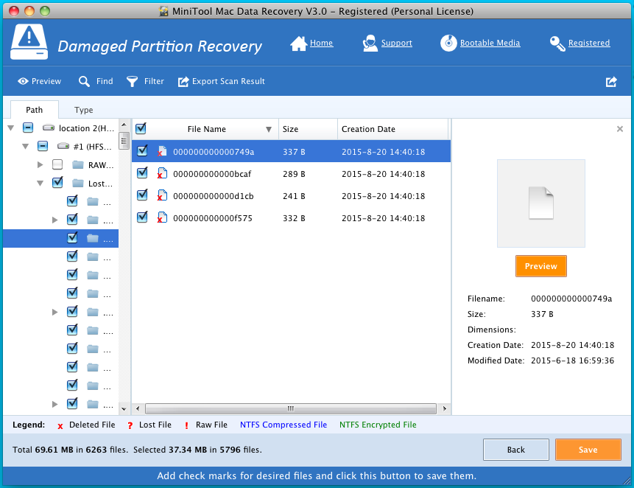This screenshot has width=634, height=488.
Task: Click the orange Save button
Action: (x=588, y=450)
